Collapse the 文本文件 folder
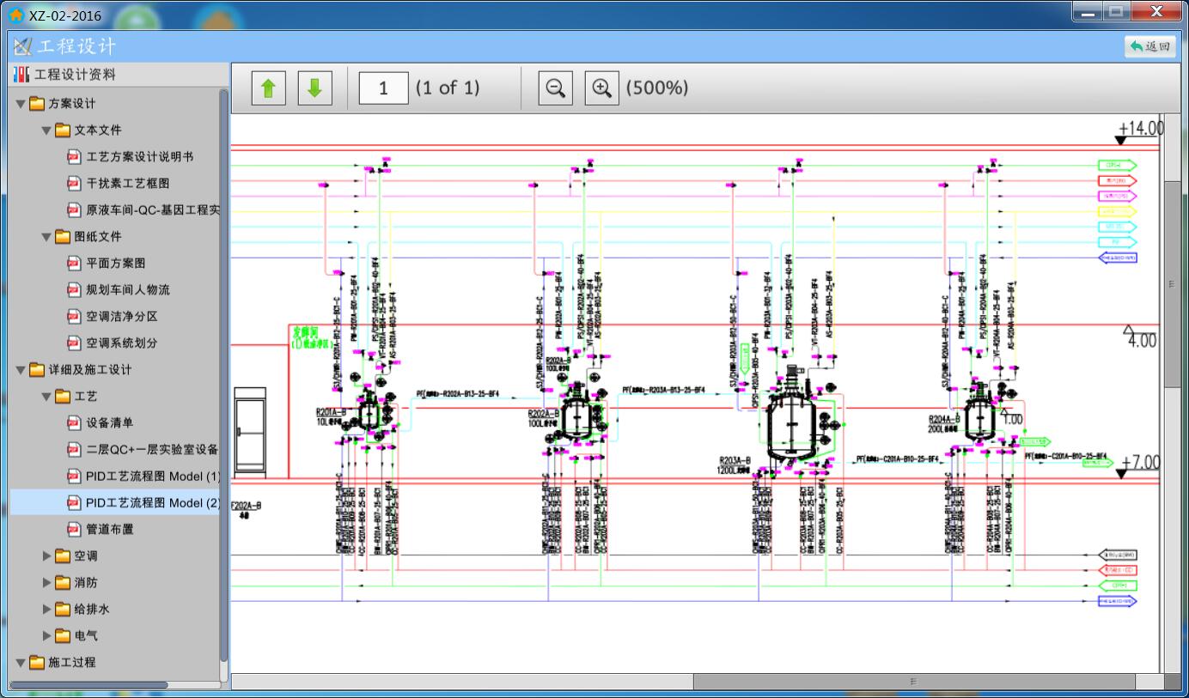This screenshot has width=1189, height=698. point(47,130)
